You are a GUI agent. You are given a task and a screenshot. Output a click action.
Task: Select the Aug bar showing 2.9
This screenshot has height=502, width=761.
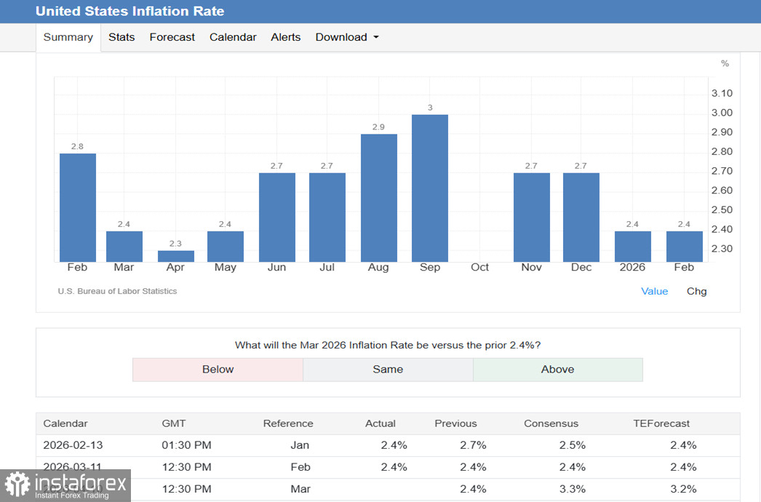[x=379, y=198]
